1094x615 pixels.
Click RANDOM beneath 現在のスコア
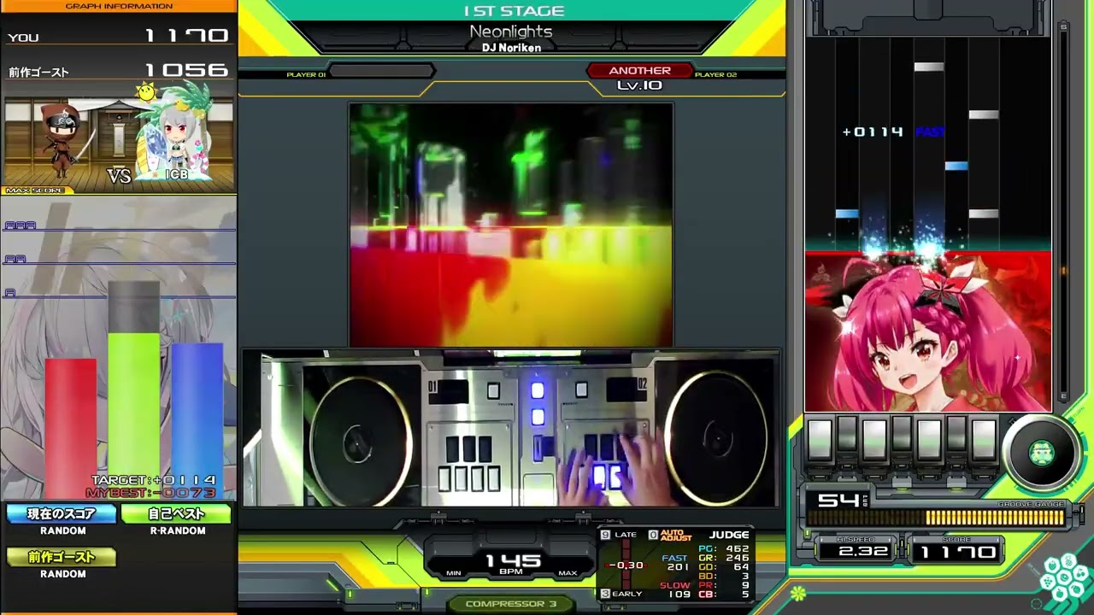[x=62, y=530]
